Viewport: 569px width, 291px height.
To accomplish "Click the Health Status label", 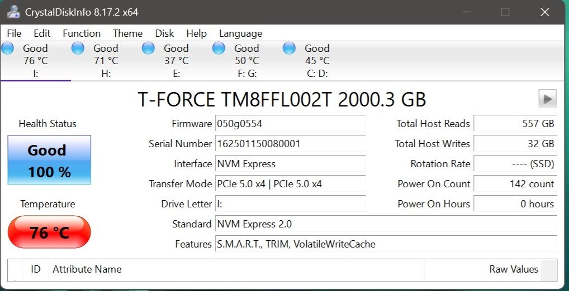I will (48, 124).
